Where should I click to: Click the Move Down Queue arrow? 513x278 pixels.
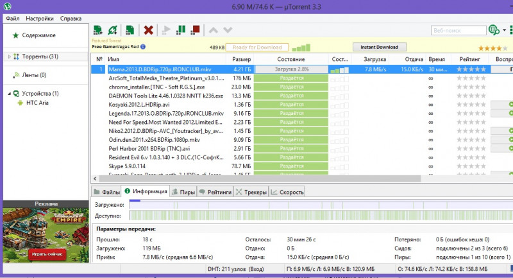pyautogui.click(x=228, y=30)
